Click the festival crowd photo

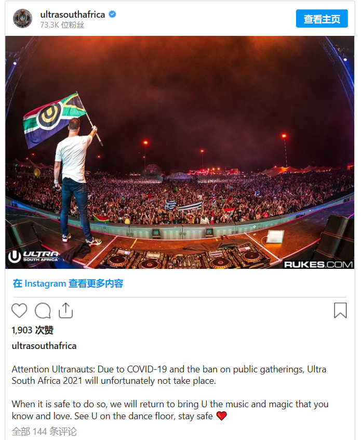click(x=180, y=152)
